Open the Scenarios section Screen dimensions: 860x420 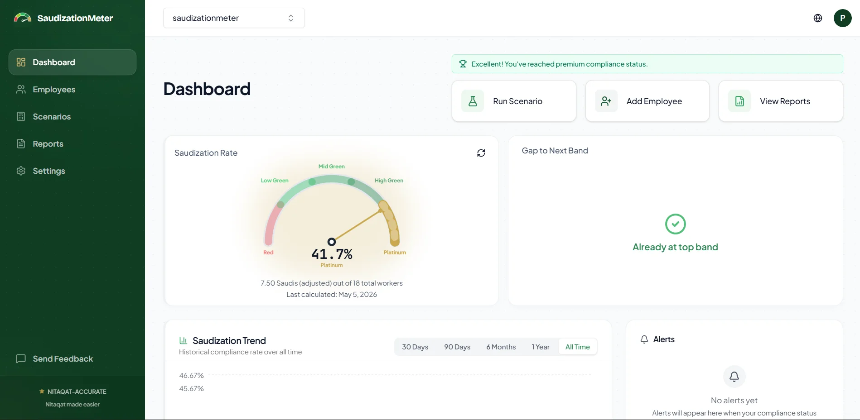(72, 116)
